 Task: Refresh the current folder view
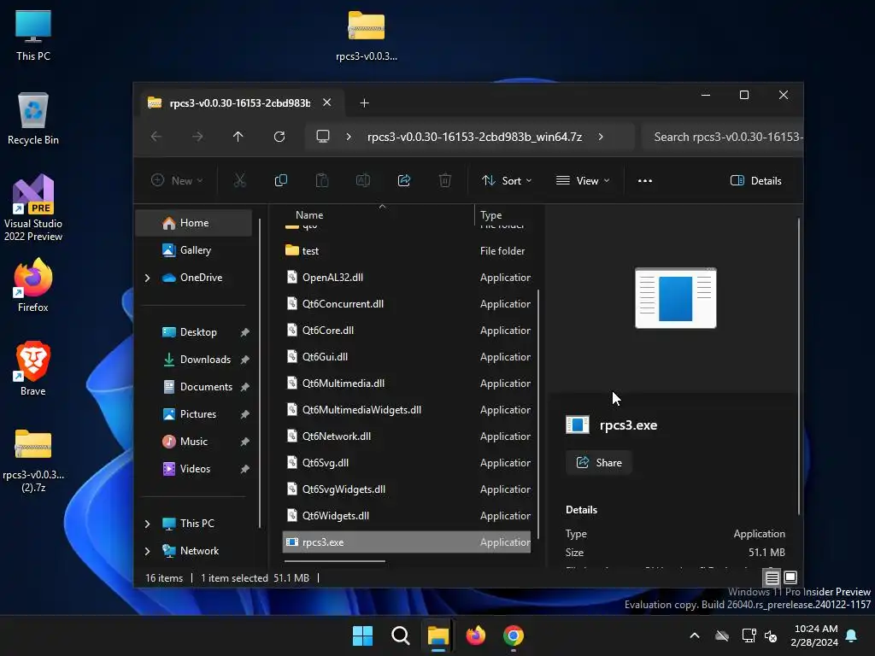pos(279,137)
